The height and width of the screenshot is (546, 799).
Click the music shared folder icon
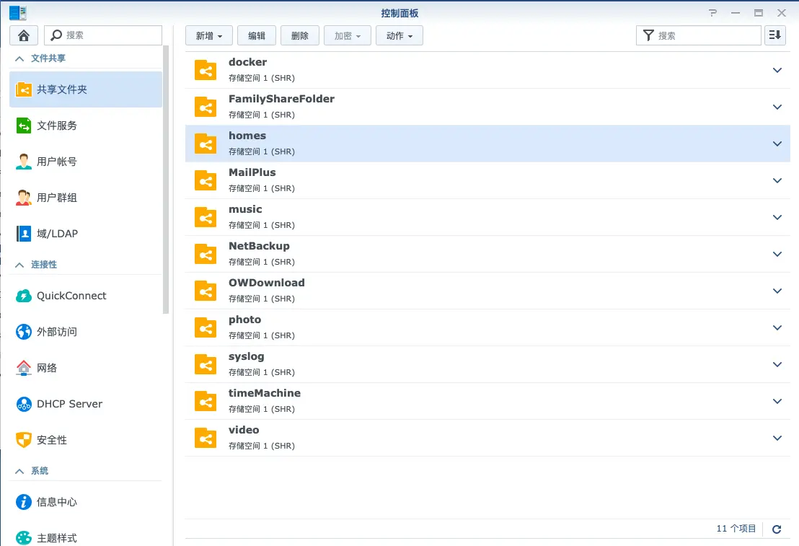pos(206,217)
